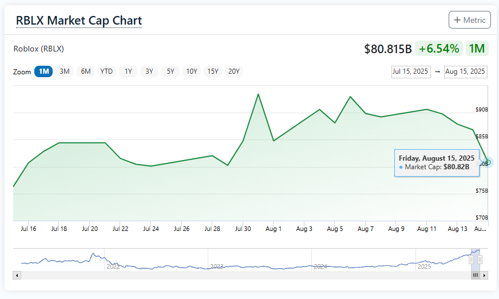Click the green 1M period badge
Viewport: 499px width, 299px height.
(477, 49)
